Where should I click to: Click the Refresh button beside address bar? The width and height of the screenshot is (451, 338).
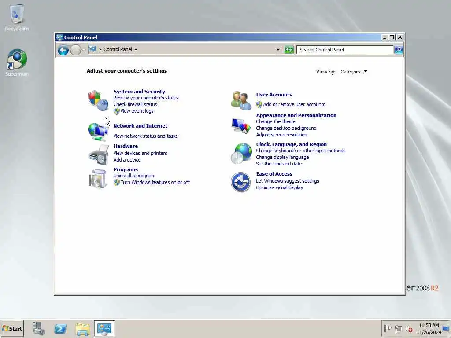289,50
